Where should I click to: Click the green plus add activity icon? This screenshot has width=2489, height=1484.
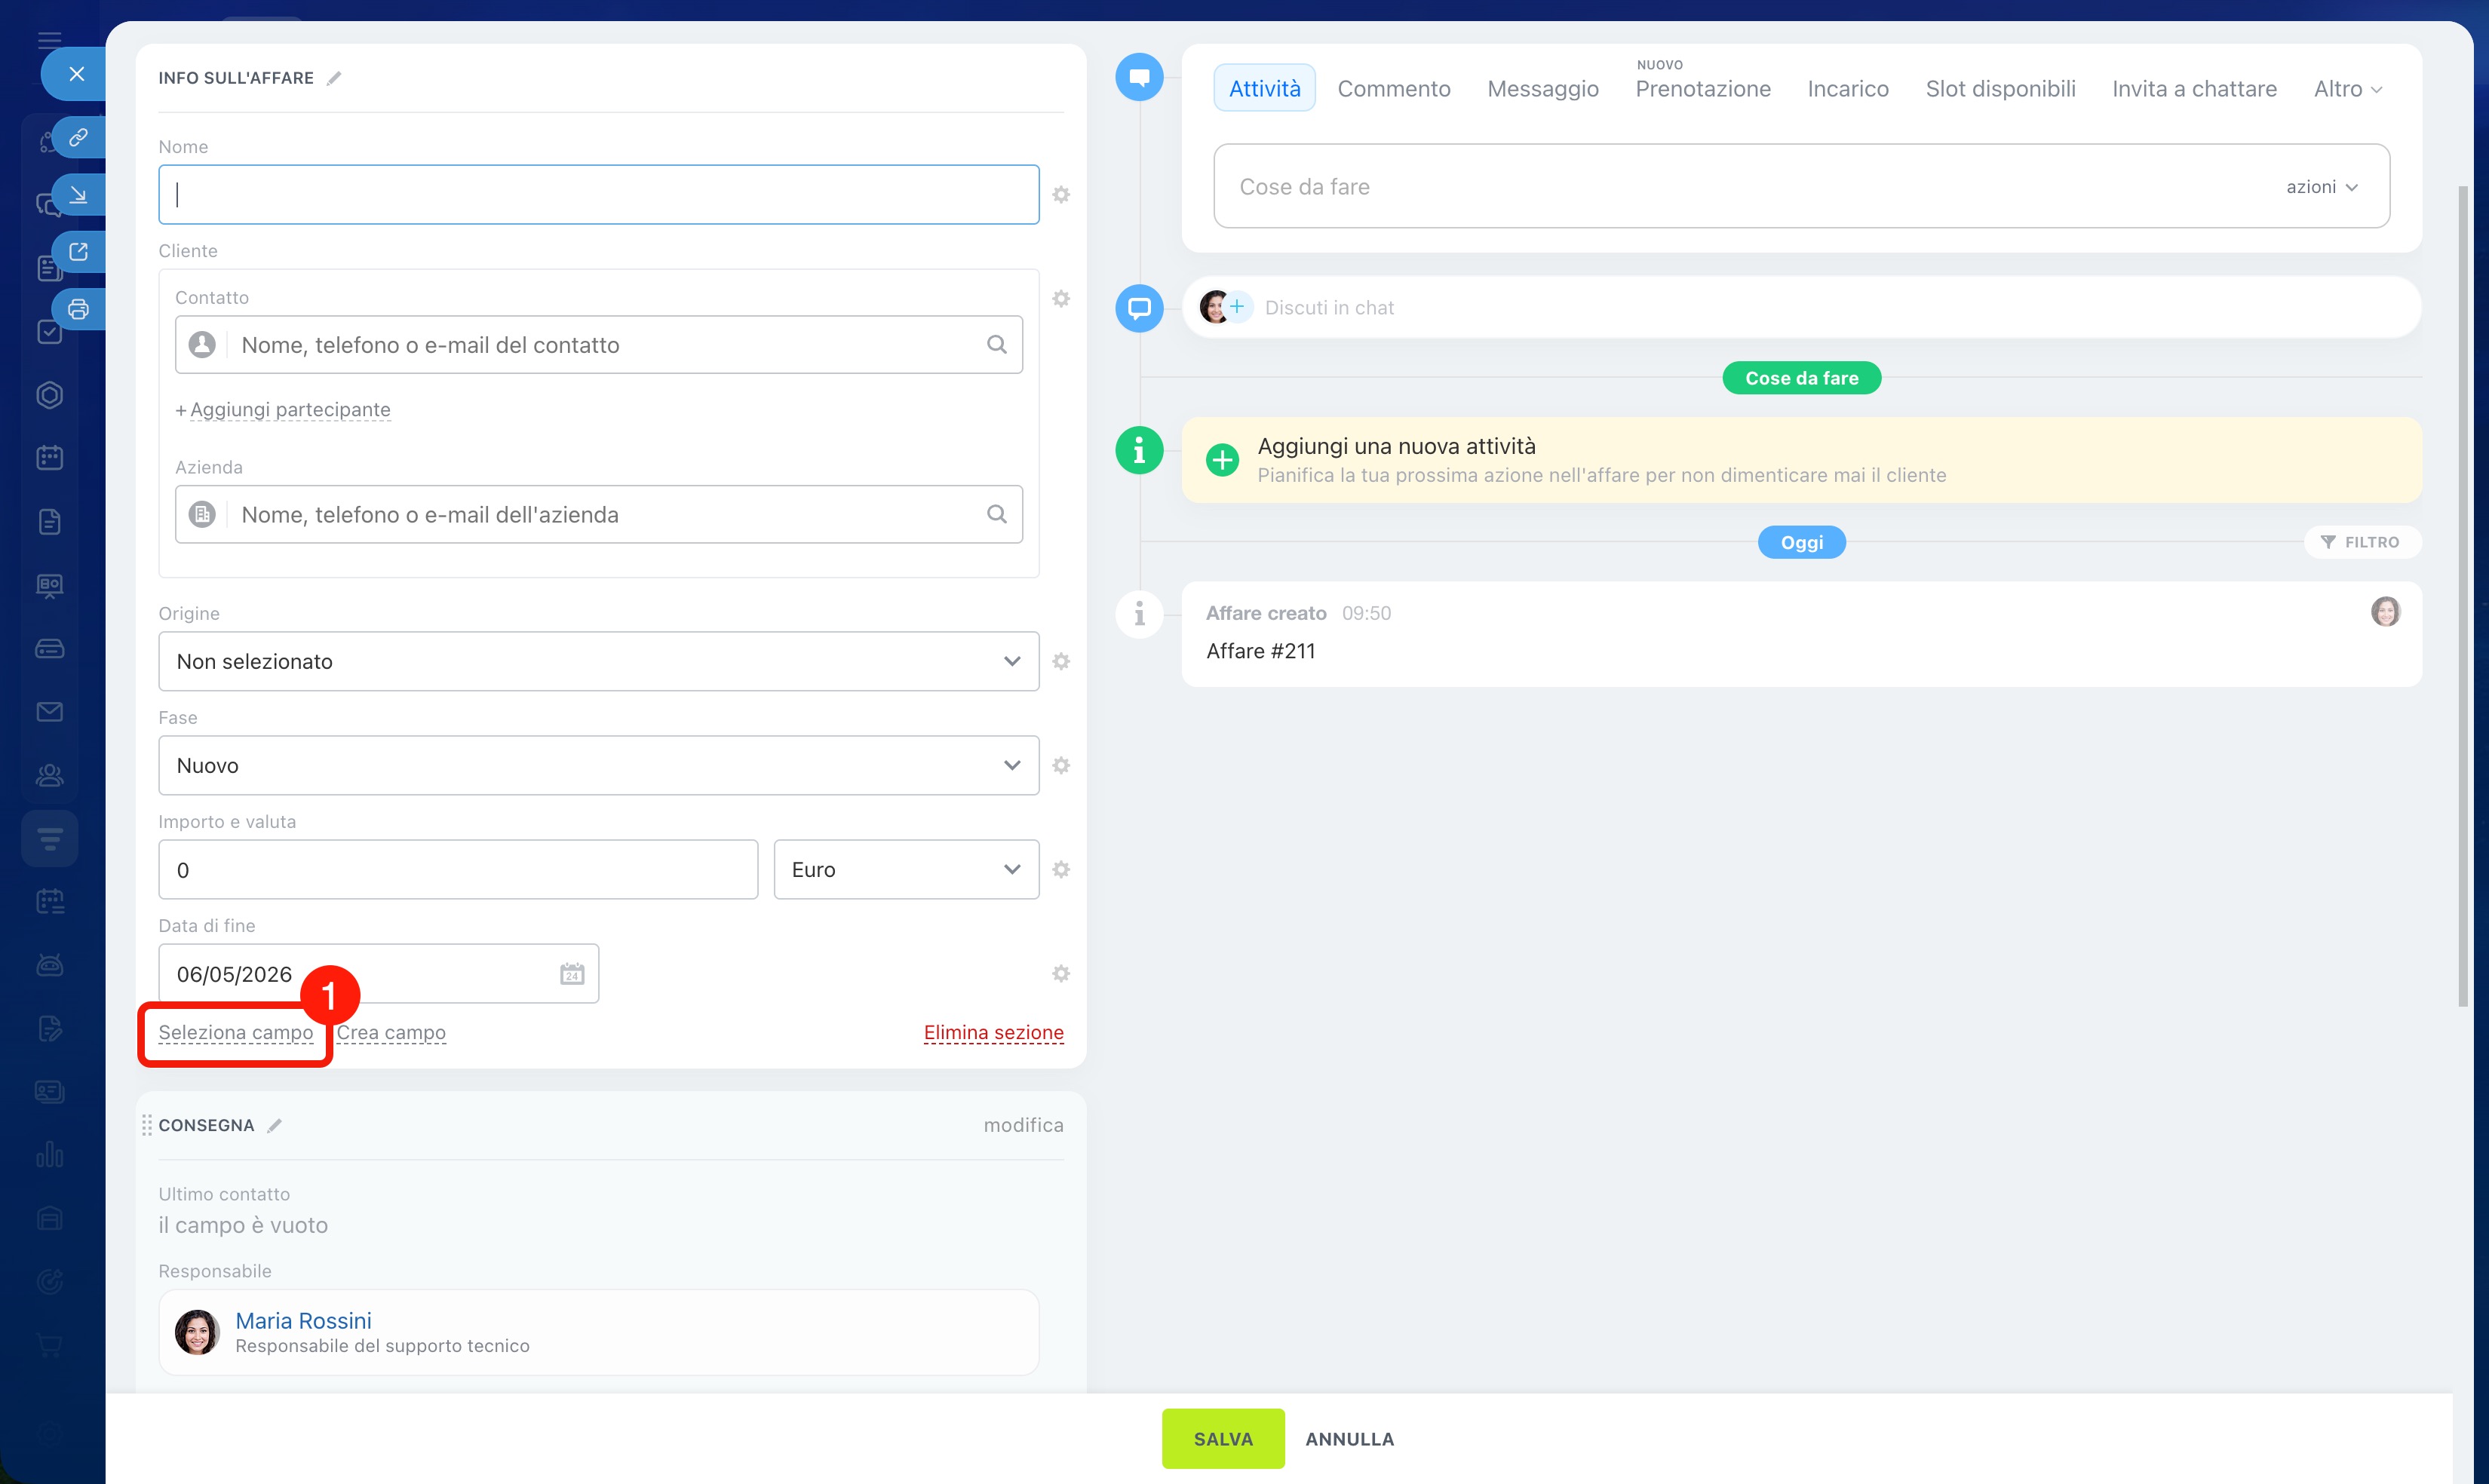click(1222, 460)
